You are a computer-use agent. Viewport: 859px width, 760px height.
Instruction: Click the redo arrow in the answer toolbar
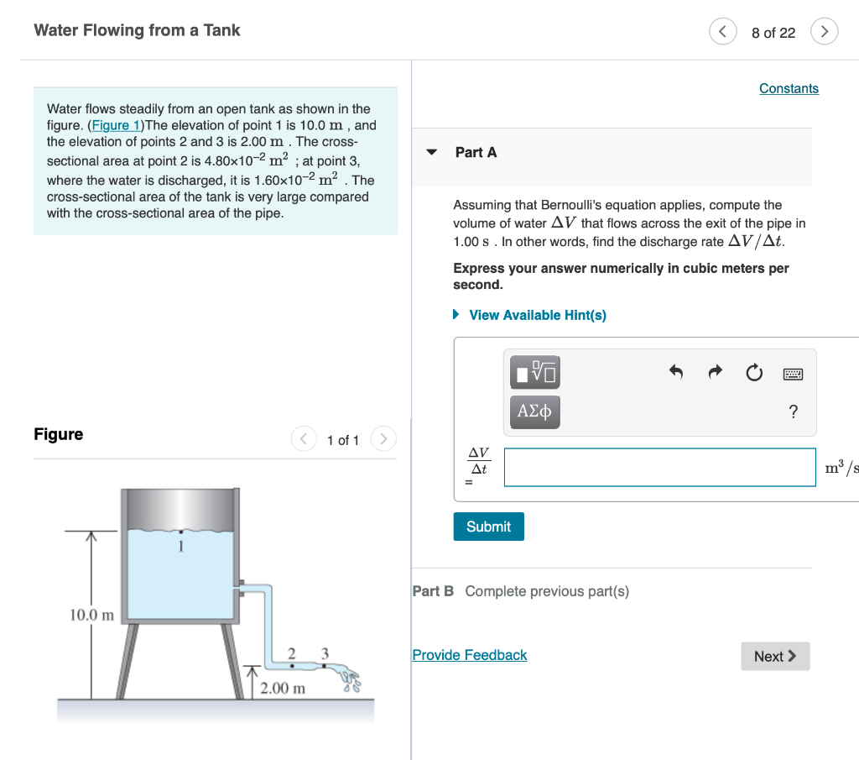(x=715, y=372)
